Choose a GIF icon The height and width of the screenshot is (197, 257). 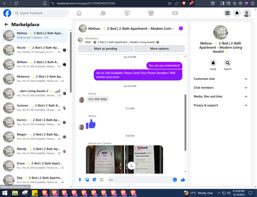(x=102, y=180)
